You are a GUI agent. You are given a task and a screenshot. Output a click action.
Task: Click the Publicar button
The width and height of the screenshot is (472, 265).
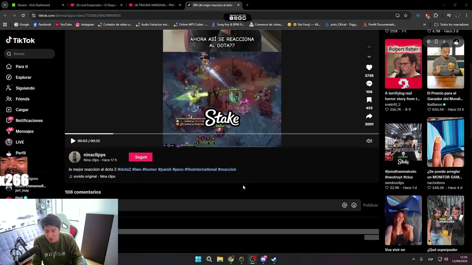371,205
